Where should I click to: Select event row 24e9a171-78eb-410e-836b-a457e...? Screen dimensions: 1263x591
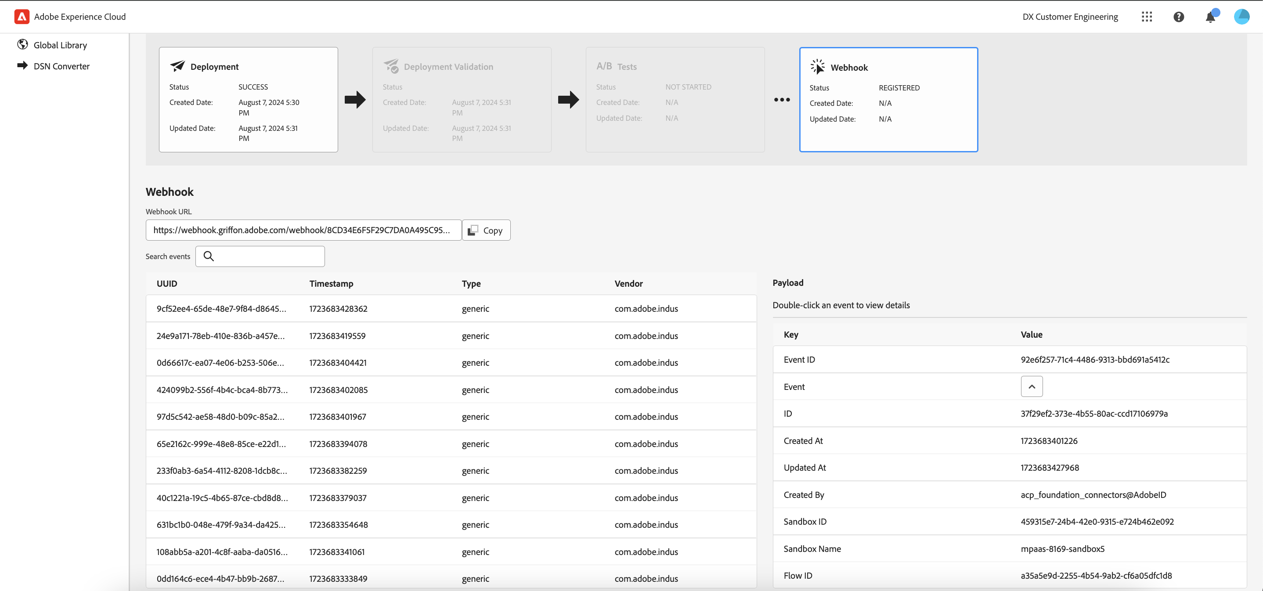451,336
